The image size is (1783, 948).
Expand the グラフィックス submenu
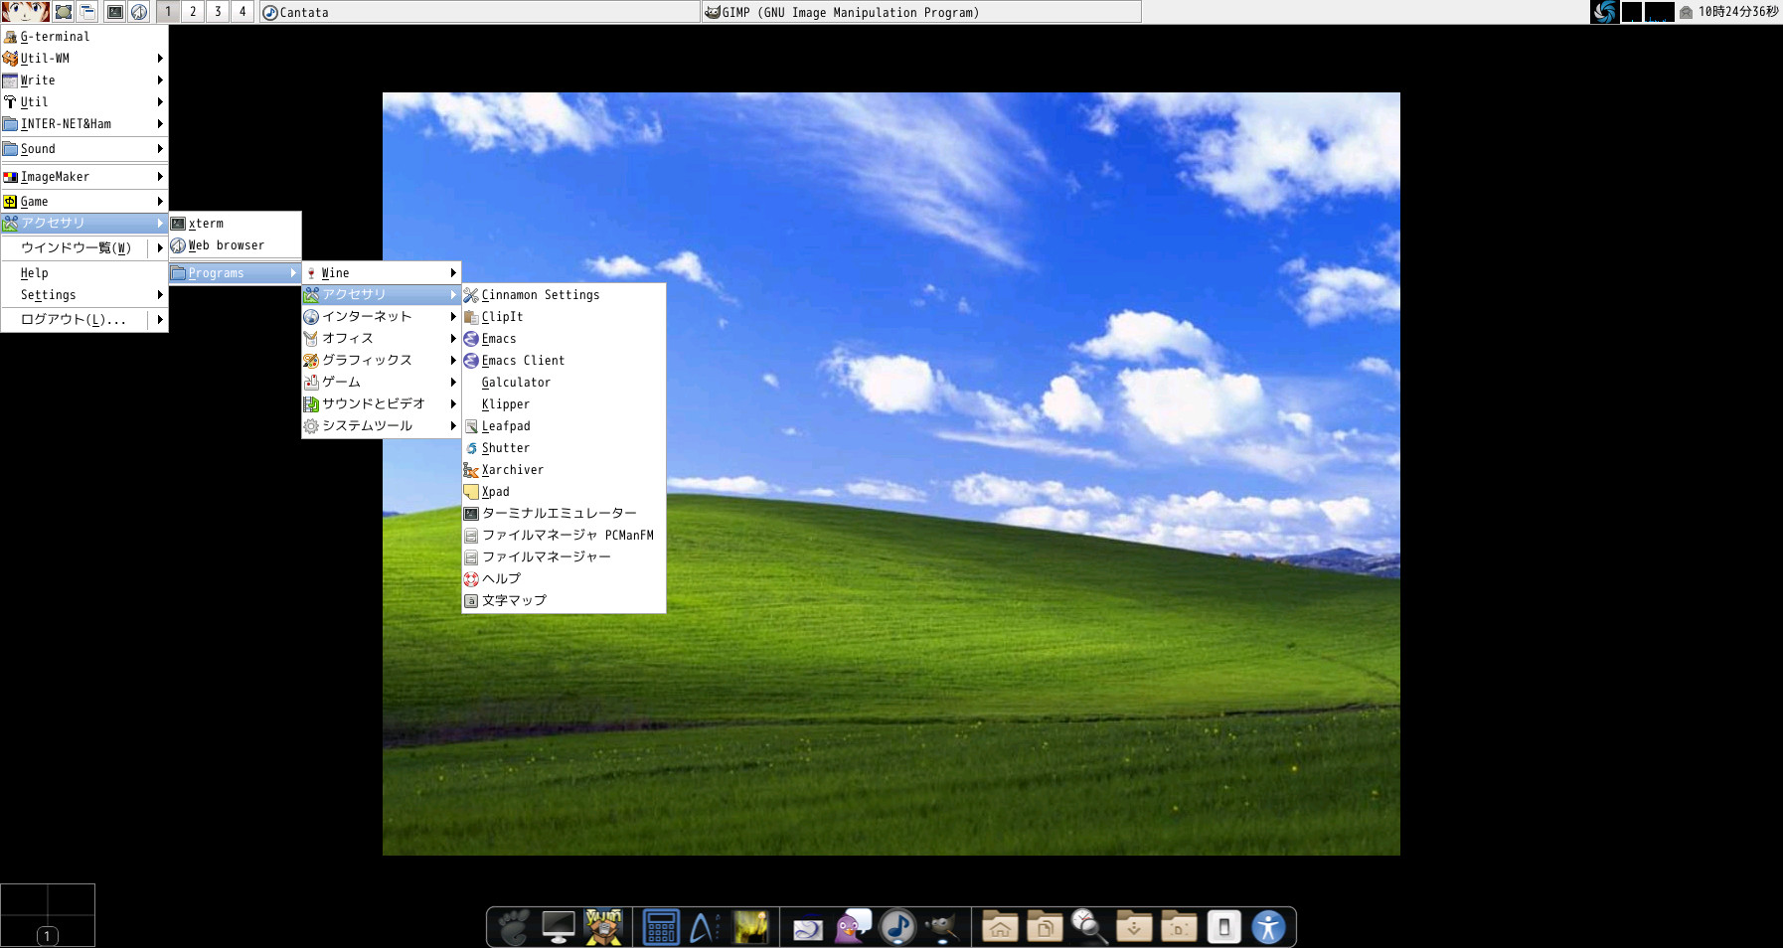[378, 360]
